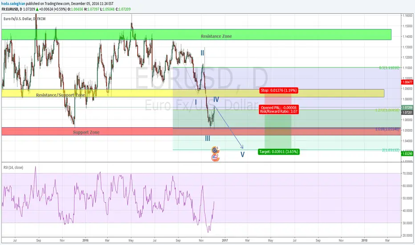
Task: Select the blue projection arrow toward wave V
Action: [229, 127]
